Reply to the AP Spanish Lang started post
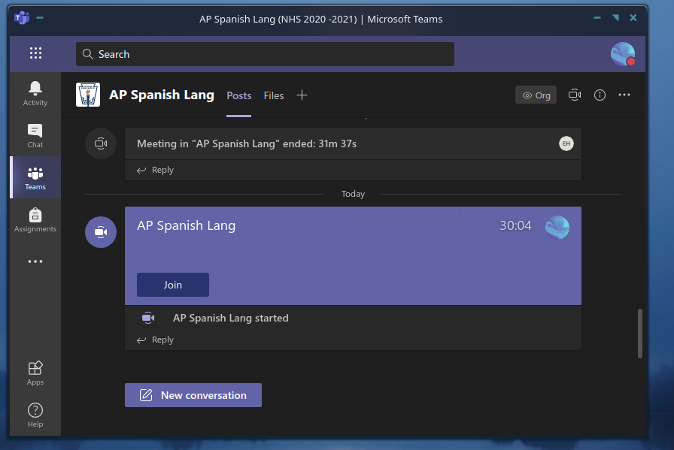674x450 pixels. 155,340
